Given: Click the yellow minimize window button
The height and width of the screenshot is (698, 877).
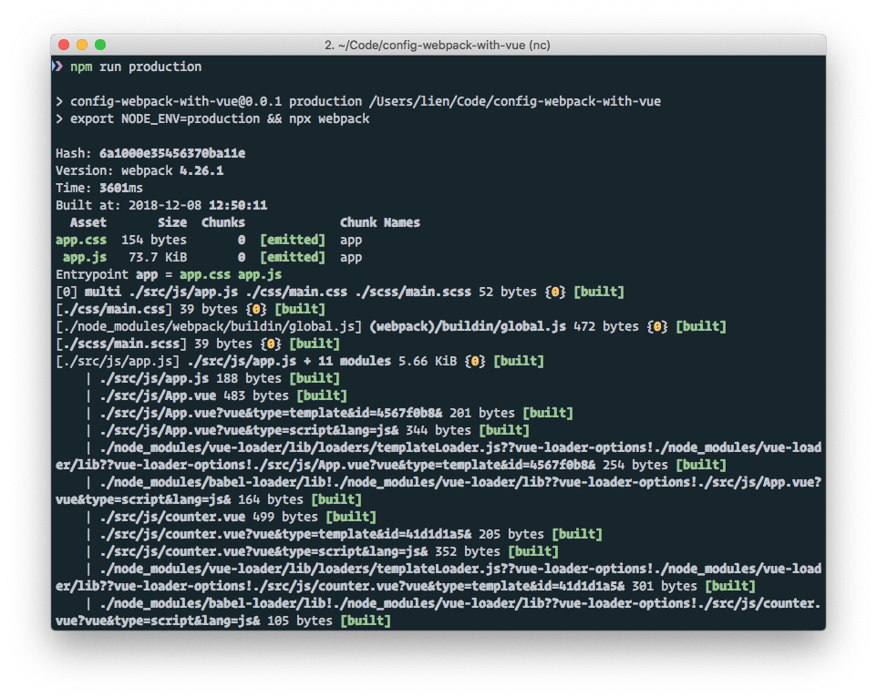Looking at the screenshot, I should point(82,45).
